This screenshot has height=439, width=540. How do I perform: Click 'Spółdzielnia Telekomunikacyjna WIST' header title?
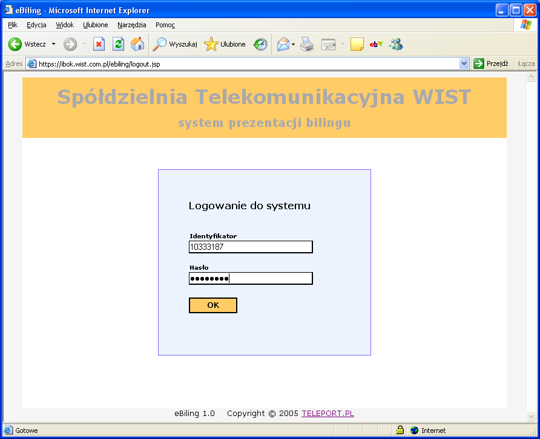pyautogui.click(x=264, y=97)
